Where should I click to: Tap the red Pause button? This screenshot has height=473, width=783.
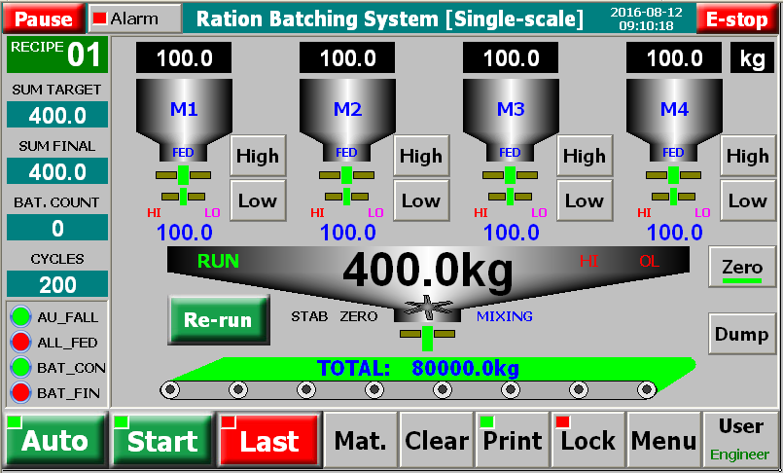[x=44, y=18]
